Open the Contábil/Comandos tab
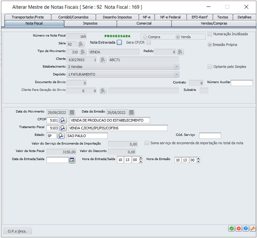Screen dimensions: 257x238 pyautogui.click(x=73, y=17)
